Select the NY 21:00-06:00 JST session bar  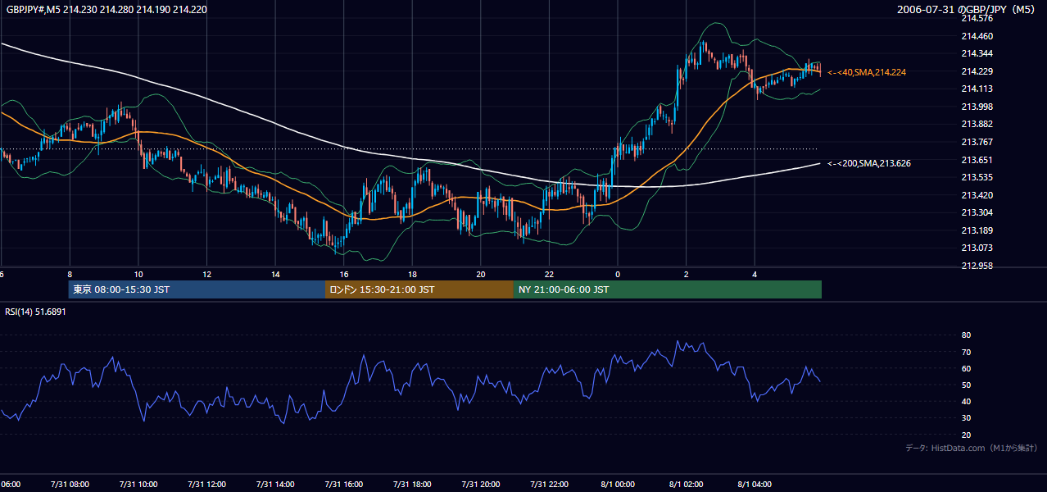[668, 289]
